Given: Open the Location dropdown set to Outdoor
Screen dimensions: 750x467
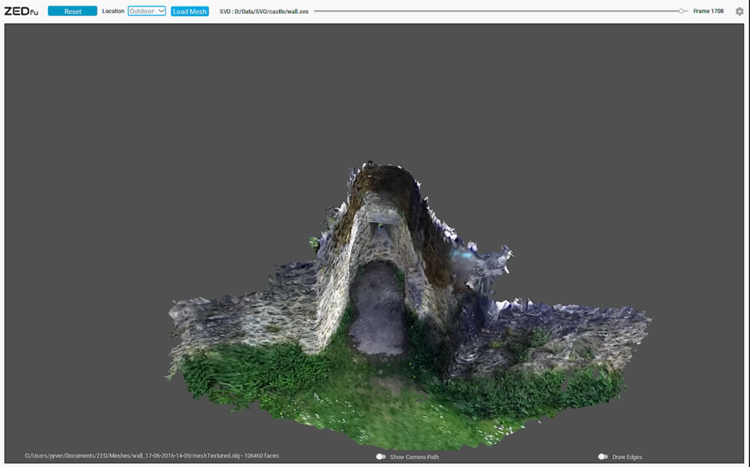Looking at the screenshot, I should click(x=146, y=11).
